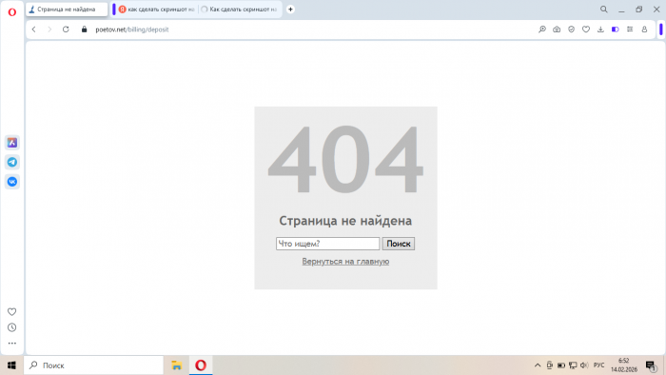
Task: Toggle the sidebar extension icon in toolbar
Action: [x=615, y=30]
